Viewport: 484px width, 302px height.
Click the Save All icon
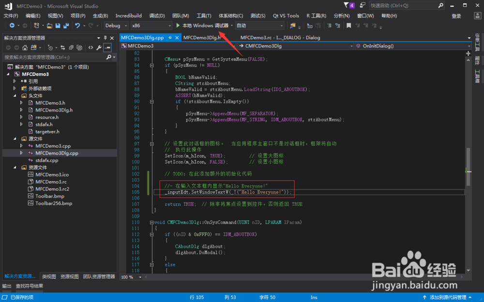pyautogui.click(x=66, y=26)
